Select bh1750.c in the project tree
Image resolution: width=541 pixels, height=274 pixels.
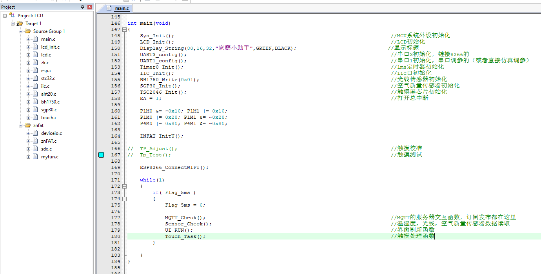50,102
